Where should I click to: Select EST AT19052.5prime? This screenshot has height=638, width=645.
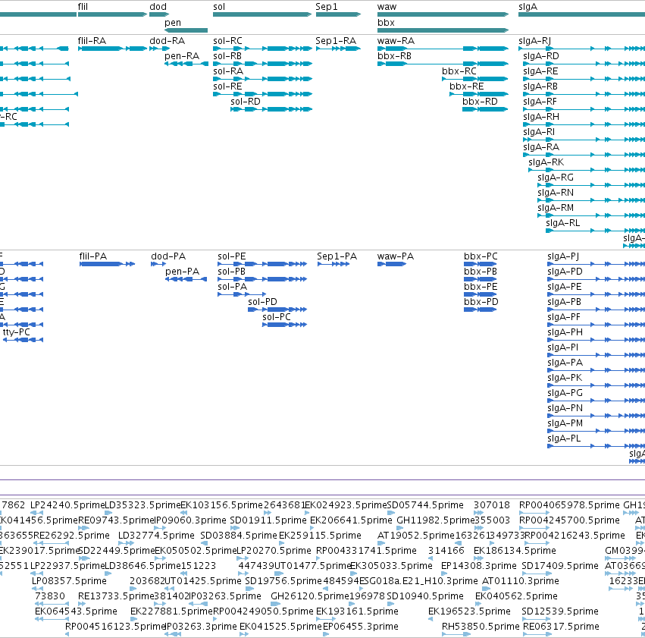(x=381, y=543)
